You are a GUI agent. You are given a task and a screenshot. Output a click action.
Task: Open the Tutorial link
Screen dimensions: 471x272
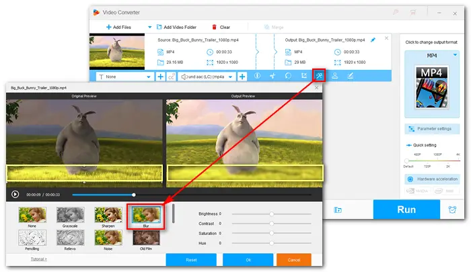(x=39, y=259)
